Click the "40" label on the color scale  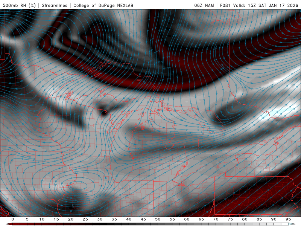pos(129,219)
